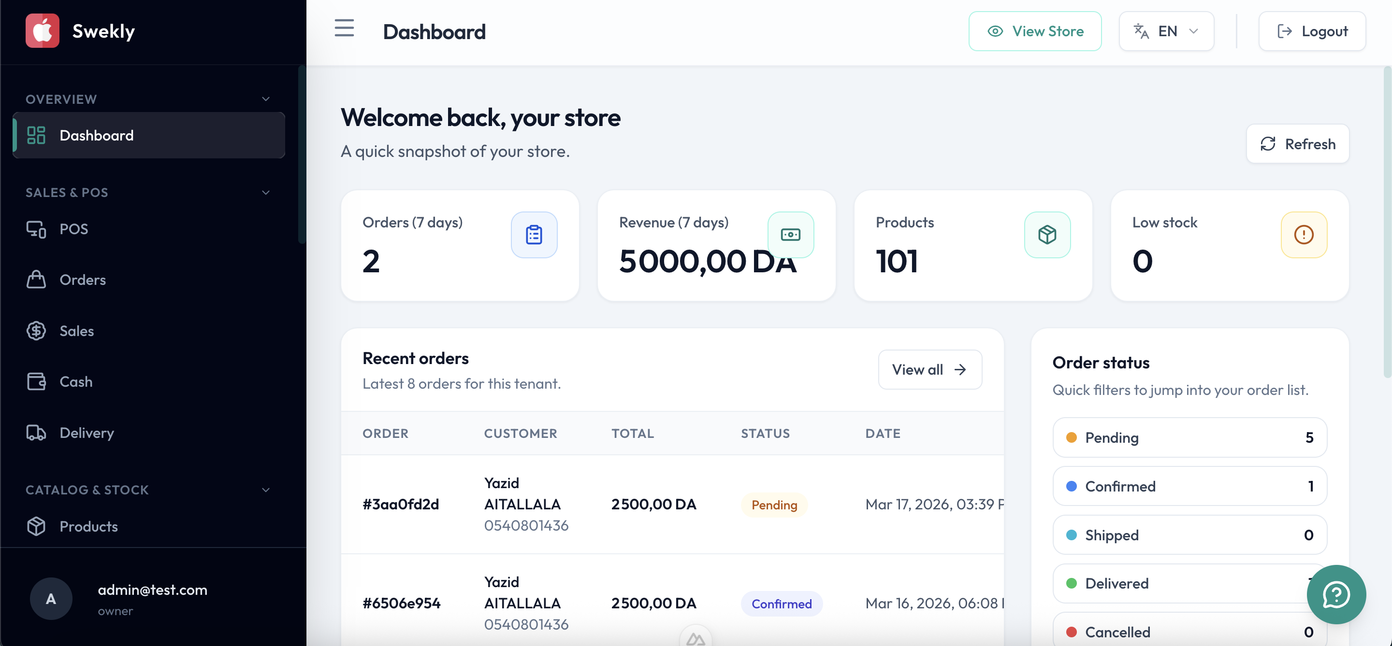Click the Low stock warning icon
The image size is (1392, 646).
tap(1304, 234)
